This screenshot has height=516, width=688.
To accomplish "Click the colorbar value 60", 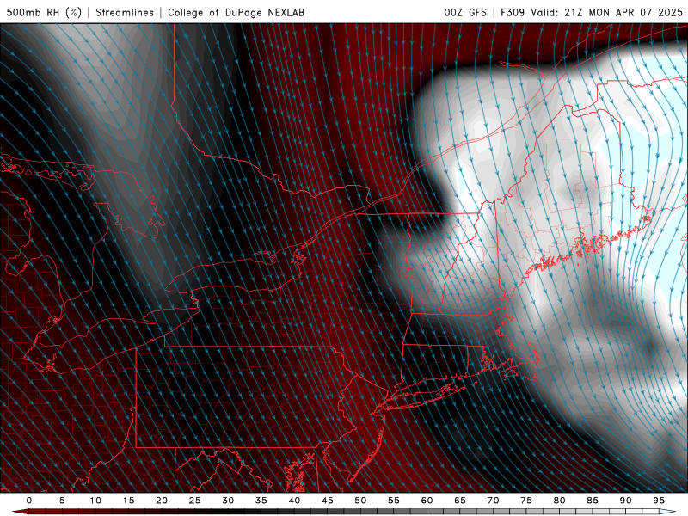I will [x=427, y=501].
